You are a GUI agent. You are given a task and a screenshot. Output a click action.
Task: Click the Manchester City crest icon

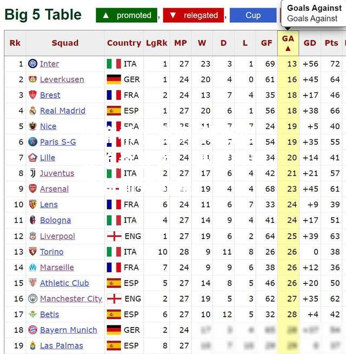[x=32, y=298]
